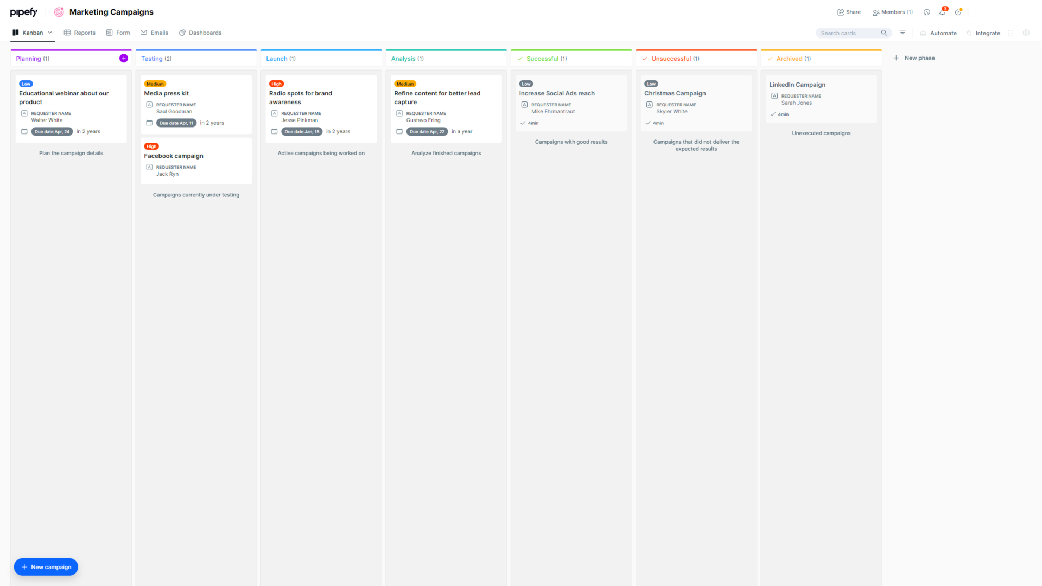Open the apps grid icon near settings
The height and width of the screenshot is (586, 1042).
(x=1011, y=33)
